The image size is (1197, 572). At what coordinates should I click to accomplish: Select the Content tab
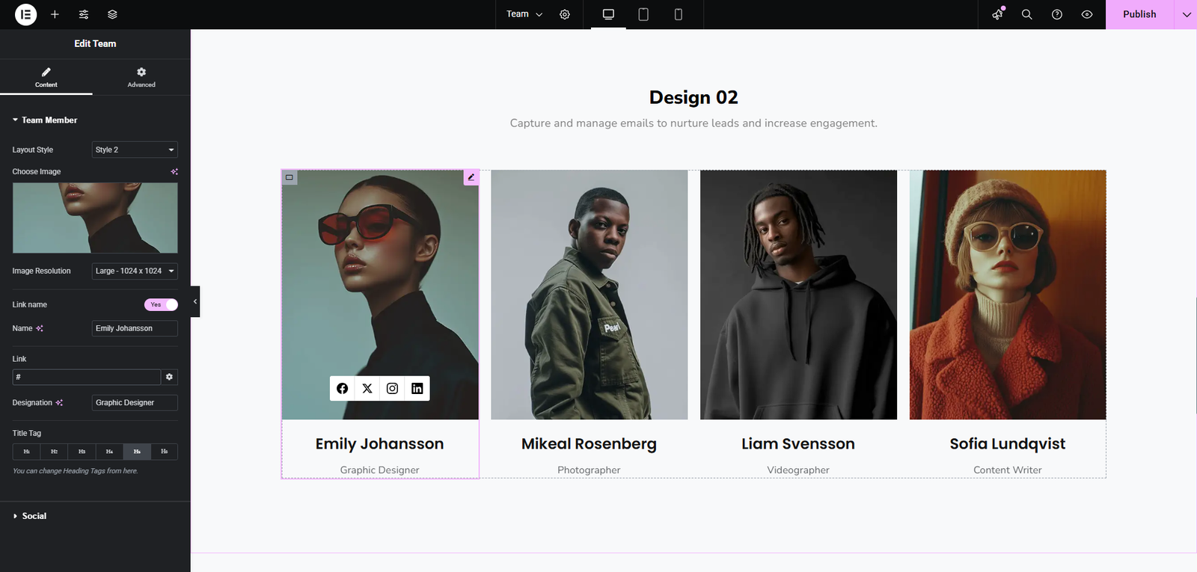tap(46, 77)
